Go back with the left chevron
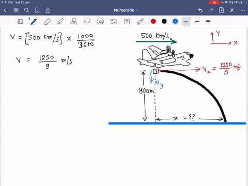Image resolution: width=248 pixels, height=186 pixels. click(5, 10)
